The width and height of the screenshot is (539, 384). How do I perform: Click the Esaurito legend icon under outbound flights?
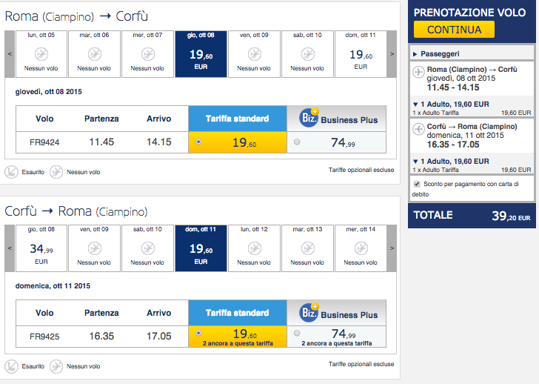click(x=11, y=171)
